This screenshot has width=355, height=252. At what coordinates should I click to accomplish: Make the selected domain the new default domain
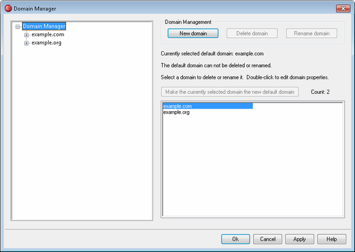(230, 92)
